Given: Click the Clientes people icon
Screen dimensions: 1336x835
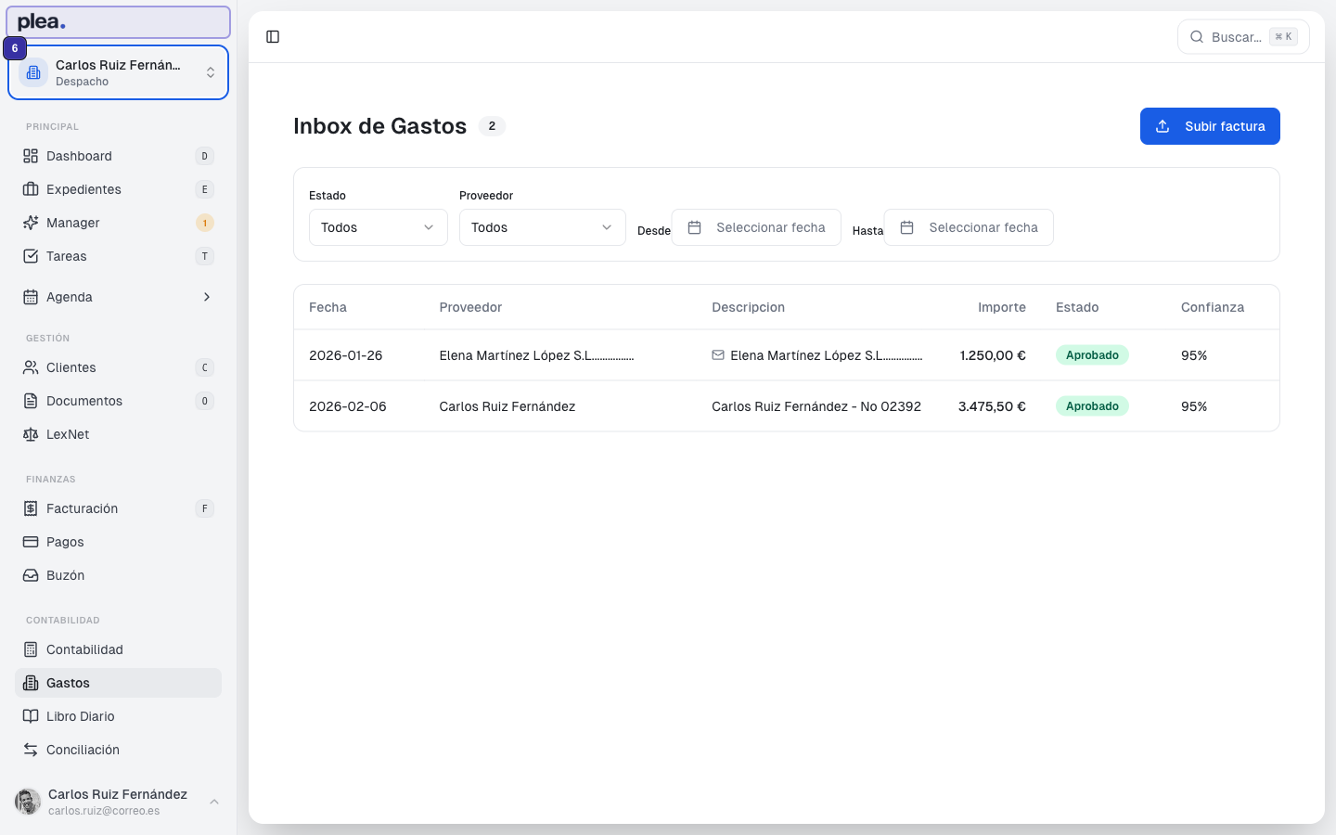Looking at the screenshot, I should (31, 367).
